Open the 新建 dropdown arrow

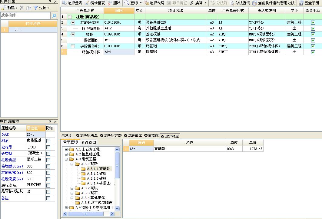16,8
